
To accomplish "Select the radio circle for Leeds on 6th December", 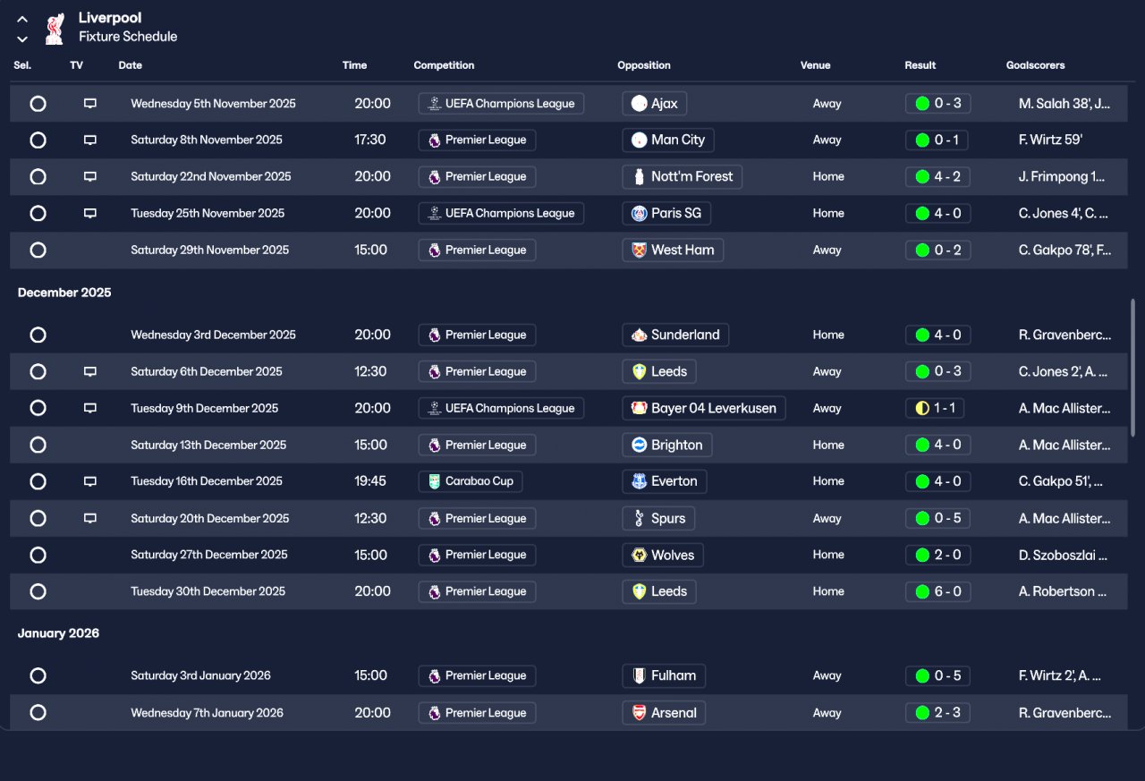I will (38, 371).
